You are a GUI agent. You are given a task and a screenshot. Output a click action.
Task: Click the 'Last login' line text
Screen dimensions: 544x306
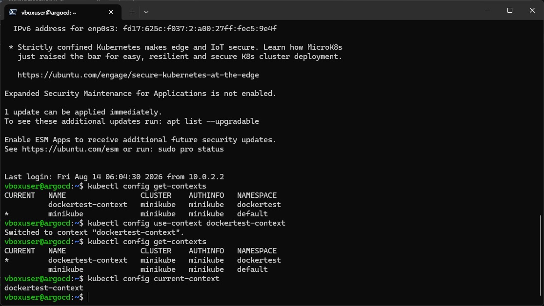(114, 177)
